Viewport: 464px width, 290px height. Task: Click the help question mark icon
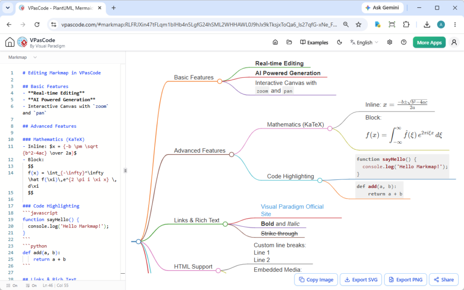click(x=404, y=42)
